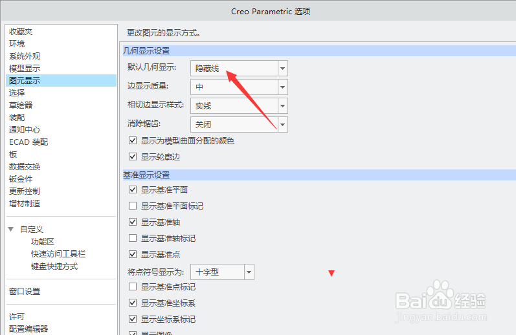
Task: Open 选择 options category
Action: (x=17, y=93)
